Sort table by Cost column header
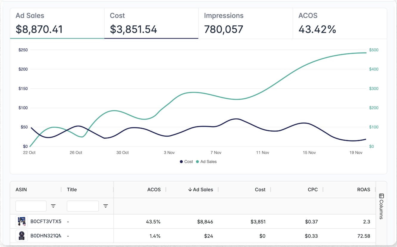This screenshot has height=247, width=397. [260, 189]
